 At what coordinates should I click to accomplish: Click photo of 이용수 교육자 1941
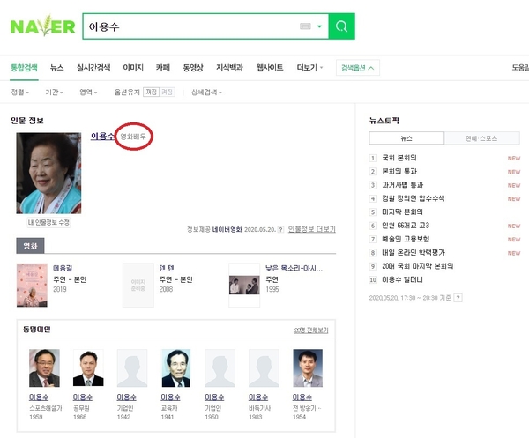coord(176,367)
